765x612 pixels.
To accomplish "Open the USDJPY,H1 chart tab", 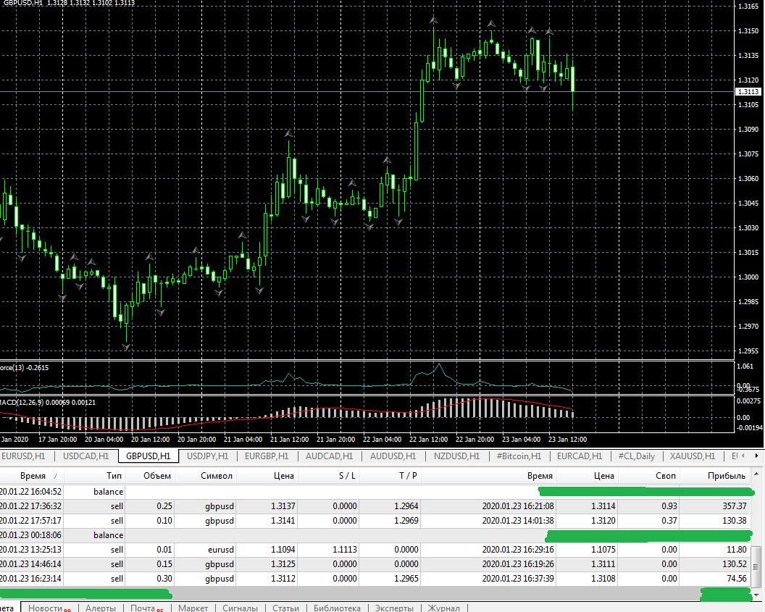I will (207, 456).
